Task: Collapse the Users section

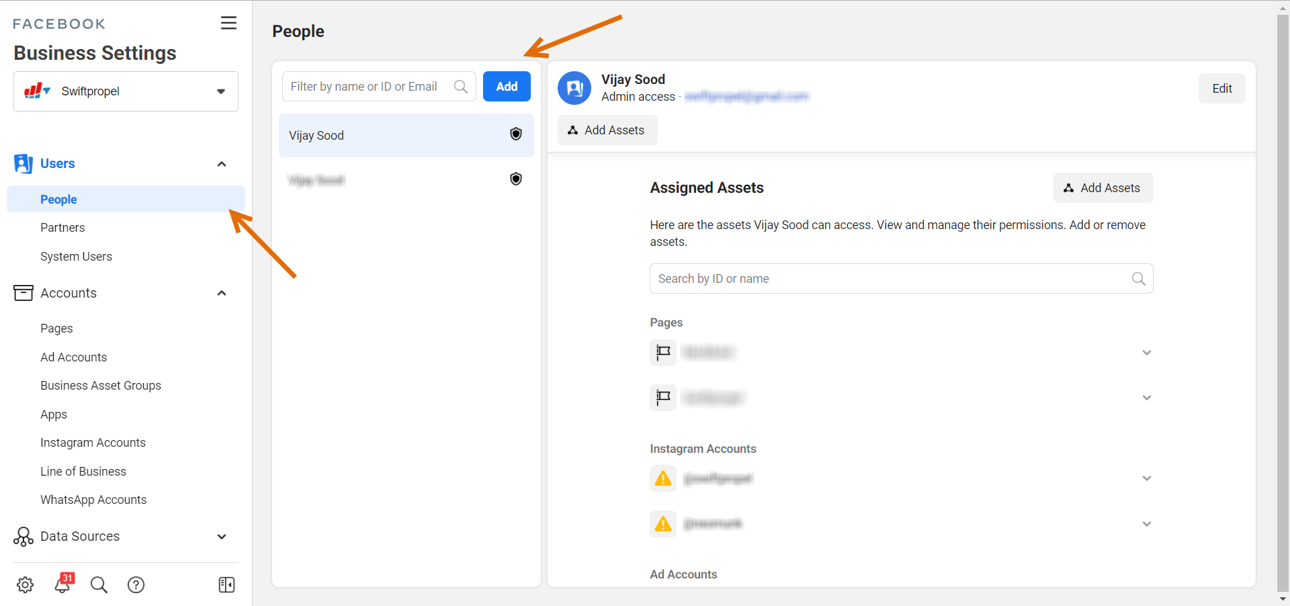Action: (221, 164)
